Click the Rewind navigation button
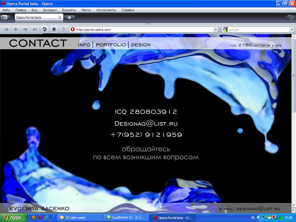The height and width of the screenshot is (222, 296). coord(6,30)
